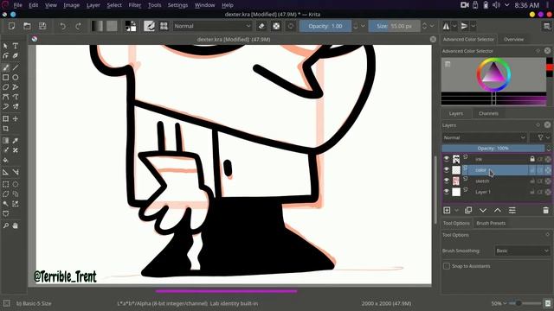Hide the color layer
This screenshot has height=311, width=554.
point(447,169)
